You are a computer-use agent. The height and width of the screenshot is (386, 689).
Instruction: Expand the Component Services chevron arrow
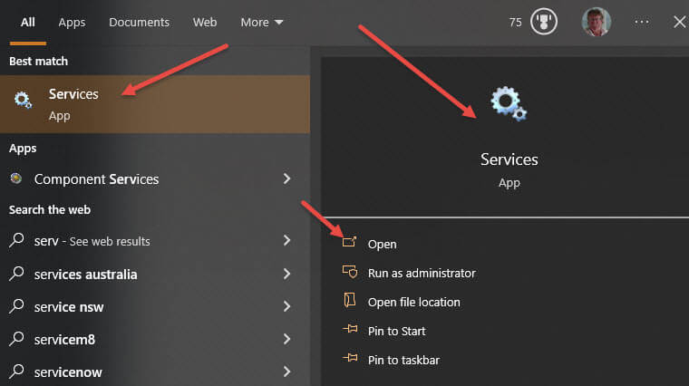[x=287, y=179]
